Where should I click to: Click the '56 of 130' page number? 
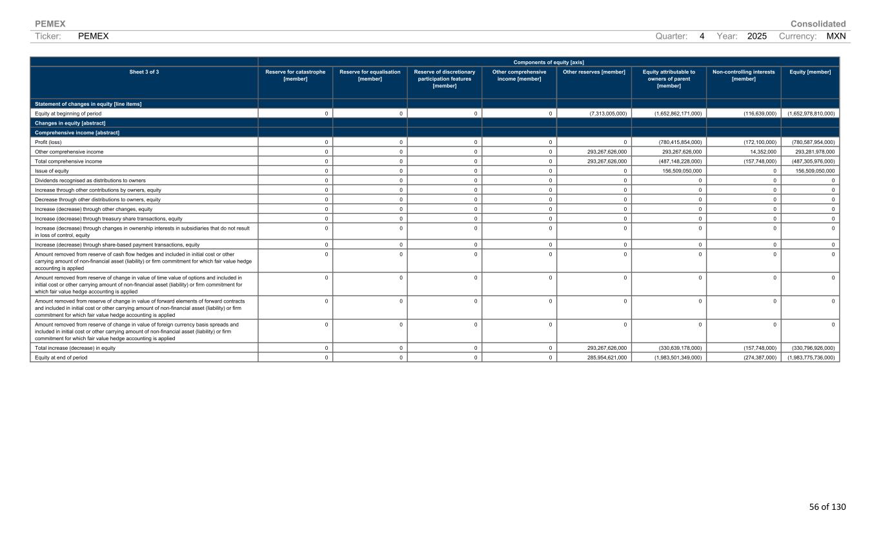coord(827,507)
